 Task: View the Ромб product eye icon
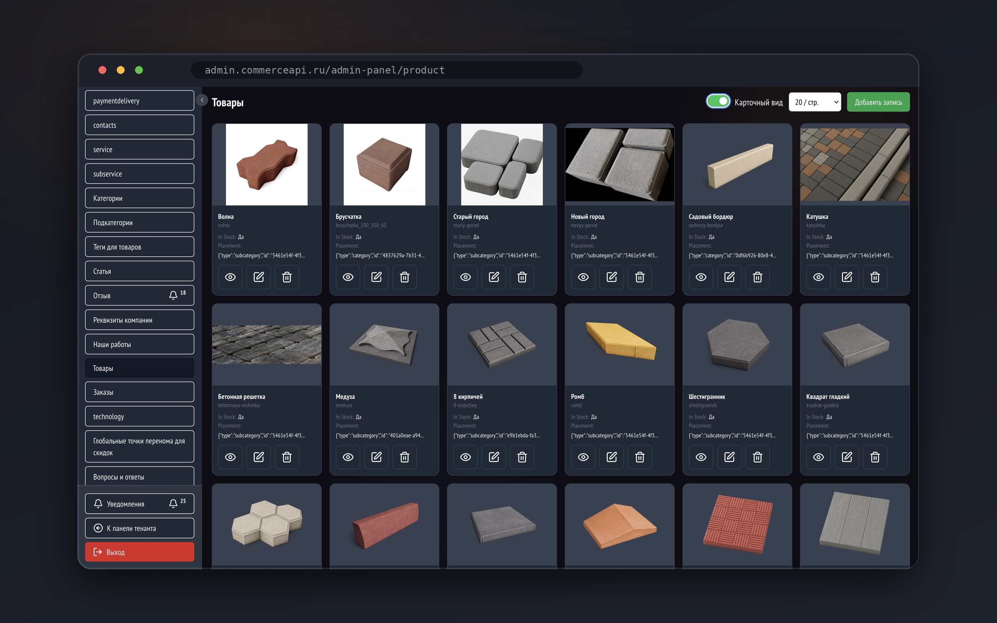[x=583, y=457]
